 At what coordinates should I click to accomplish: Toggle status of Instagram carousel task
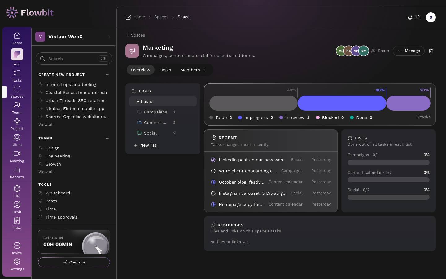(x=213, y=193)
